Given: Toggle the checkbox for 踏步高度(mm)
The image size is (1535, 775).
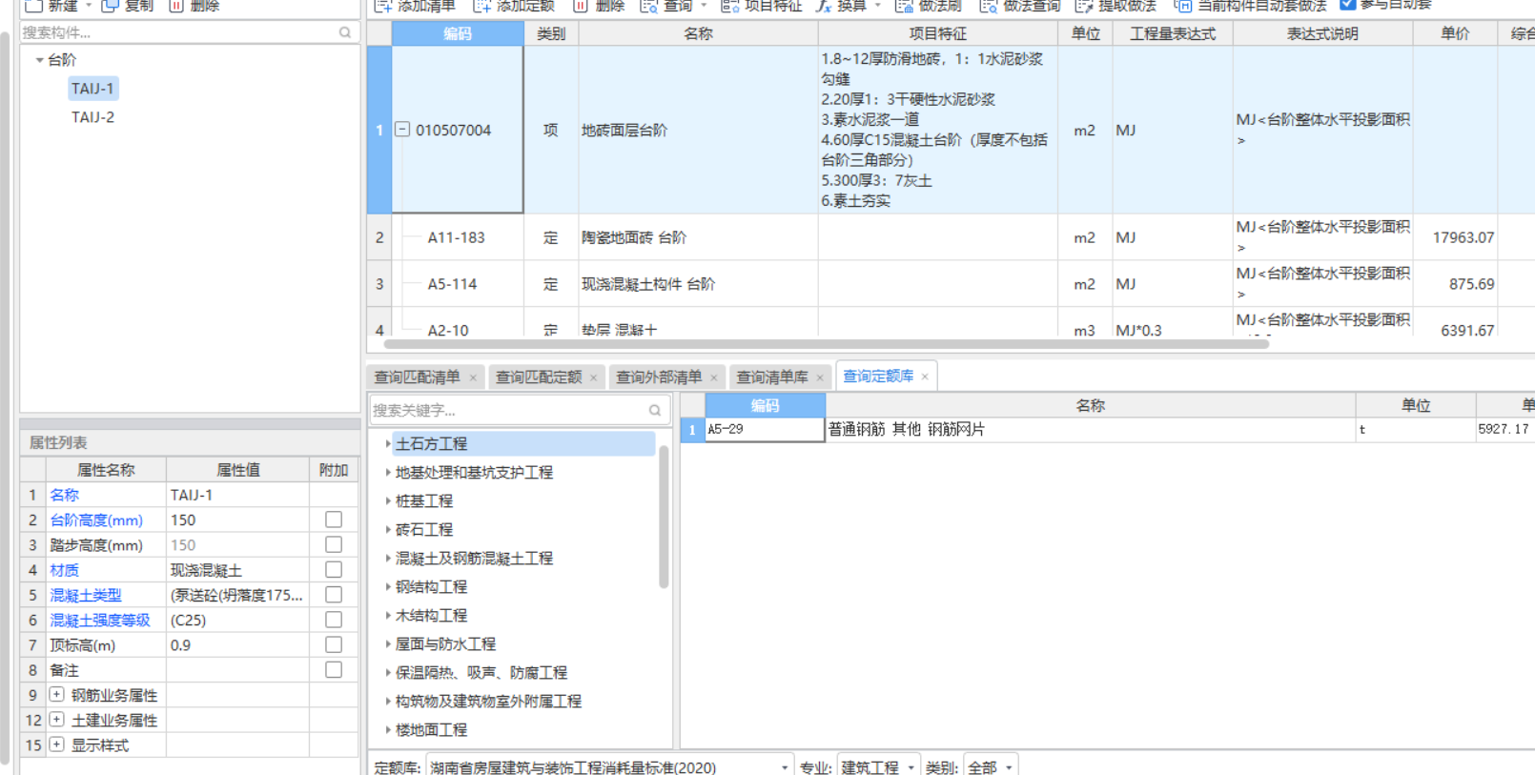Looking at the screenshot, I should click(x=334, y=544).
